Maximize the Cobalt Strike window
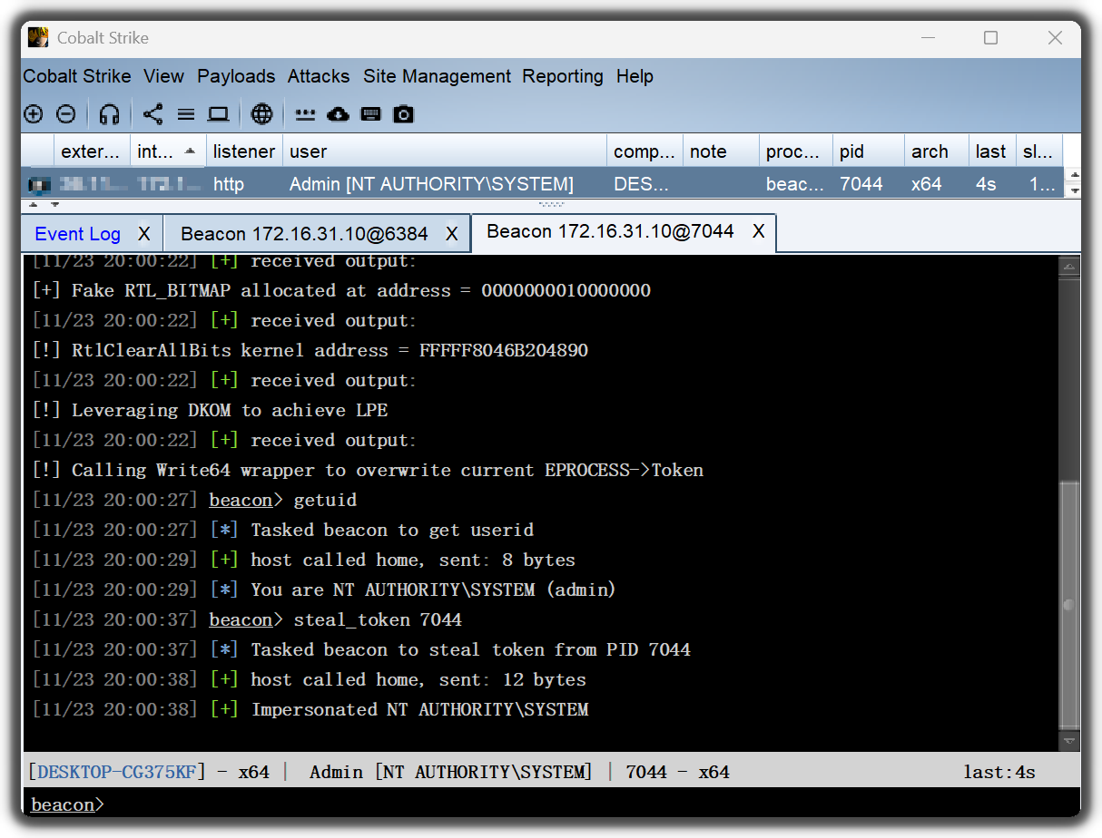The image size is (1102, 838). [x=990, y=37]
